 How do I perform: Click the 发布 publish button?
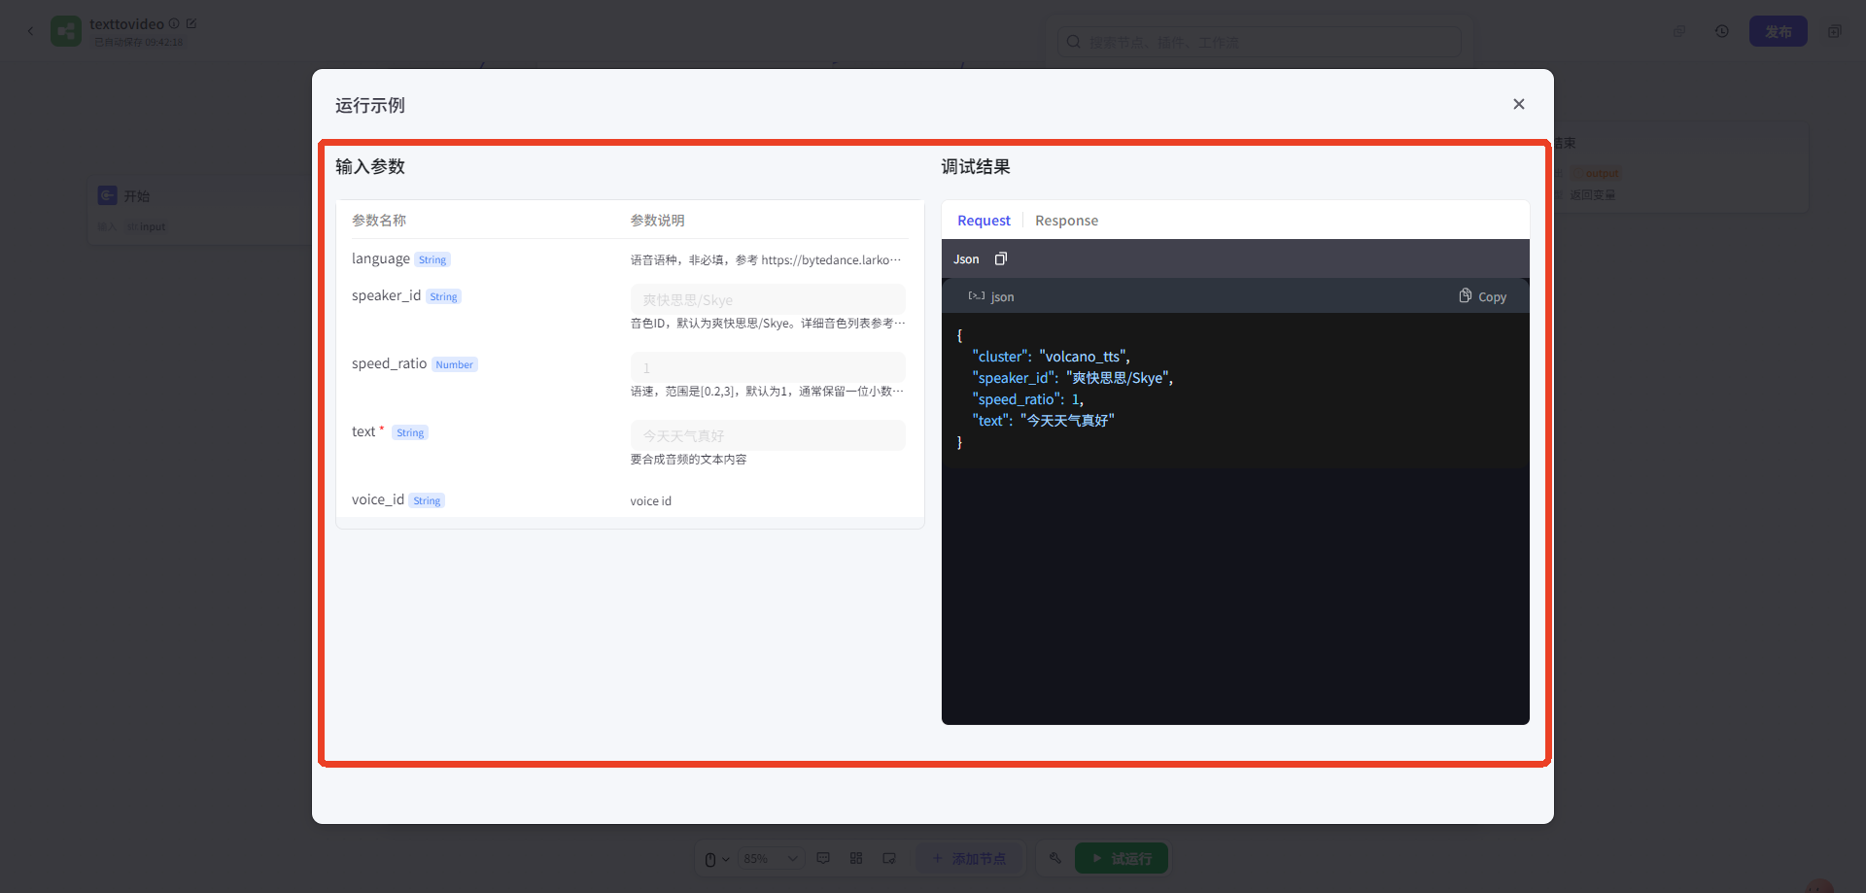pyautogui.click(x=1778, y=31)
